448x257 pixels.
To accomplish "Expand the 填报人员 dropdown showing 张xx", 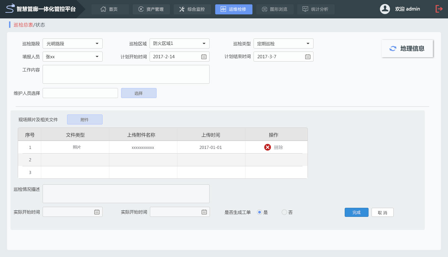I will point(97,57).
